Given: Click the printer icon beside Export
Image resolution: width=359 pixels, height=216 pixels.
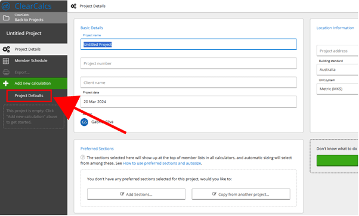Looking at the screenshot, I should (6, 72).
